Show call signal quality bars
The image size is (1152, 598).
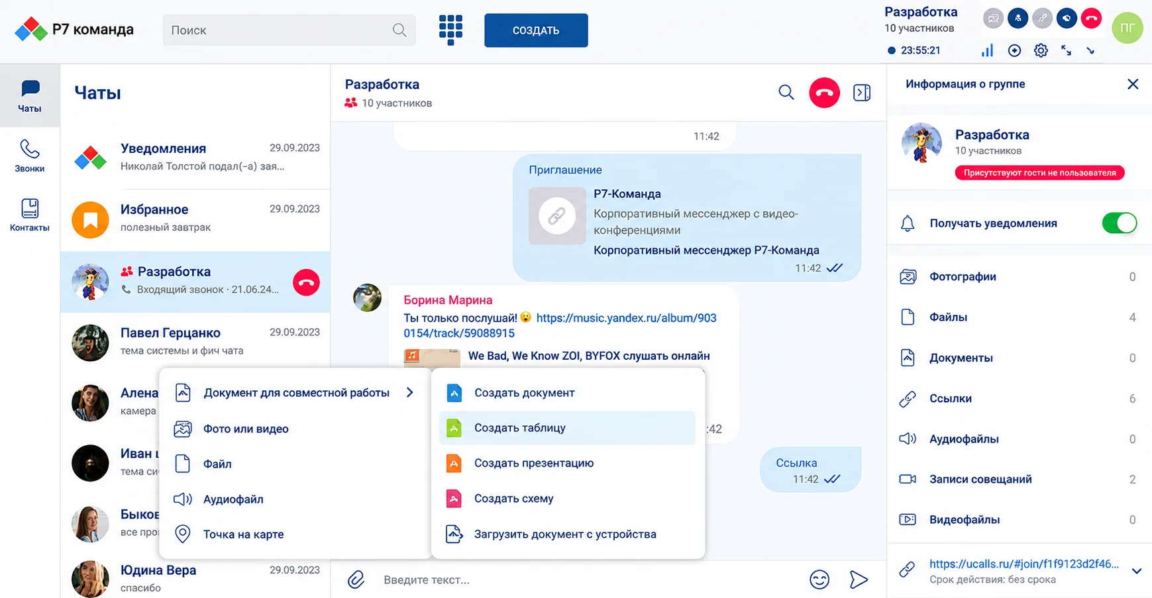point(987,50)
